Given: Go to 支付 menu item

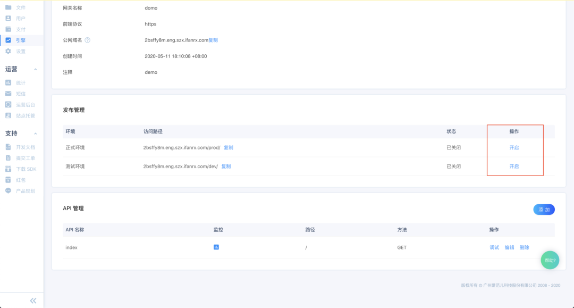Looking at the screenshot, I should (21, 29).
